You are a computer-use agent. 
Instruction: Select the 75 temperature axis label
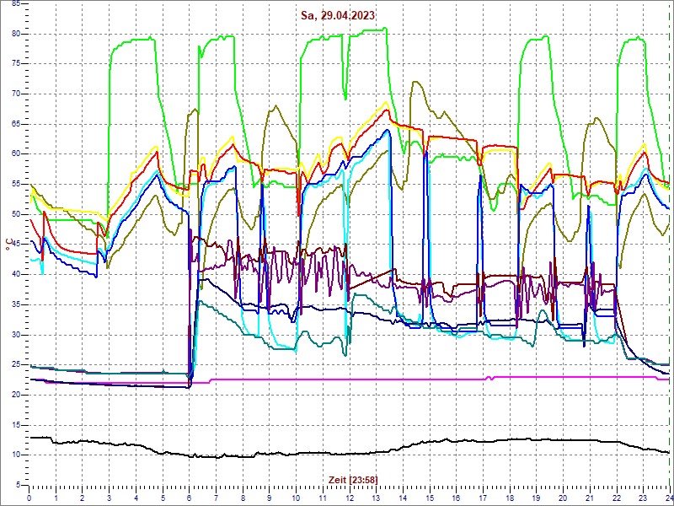click(15, 64)
